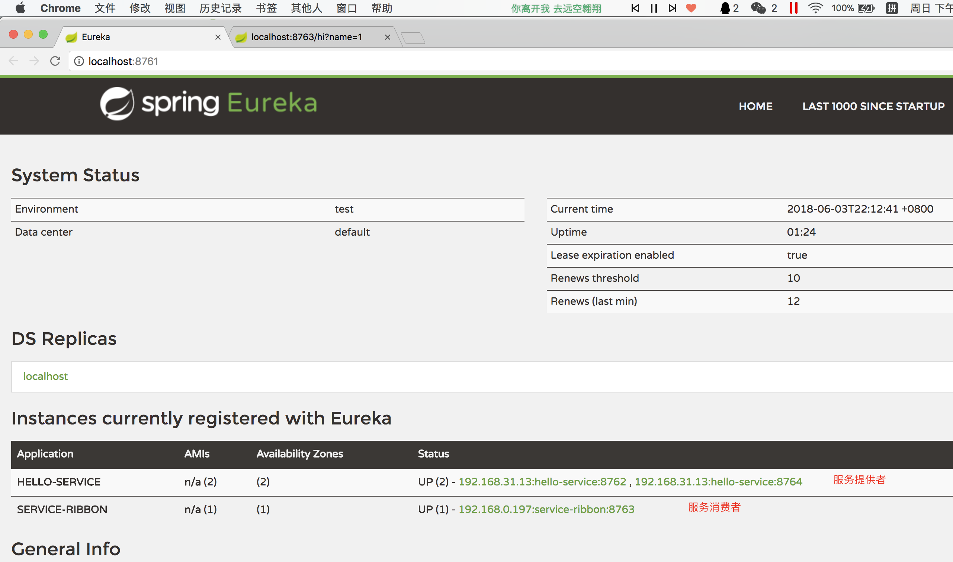The height and width of the screenshot is (562, 953).
Task: Click the Spring Eureka leaf logo
Action: [x=117, y=103]
